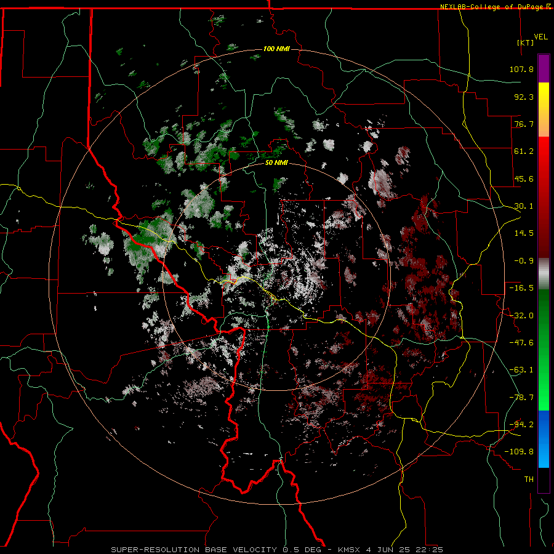Click the [KT] units label
The image size is (554, 554).
[526, 42]
